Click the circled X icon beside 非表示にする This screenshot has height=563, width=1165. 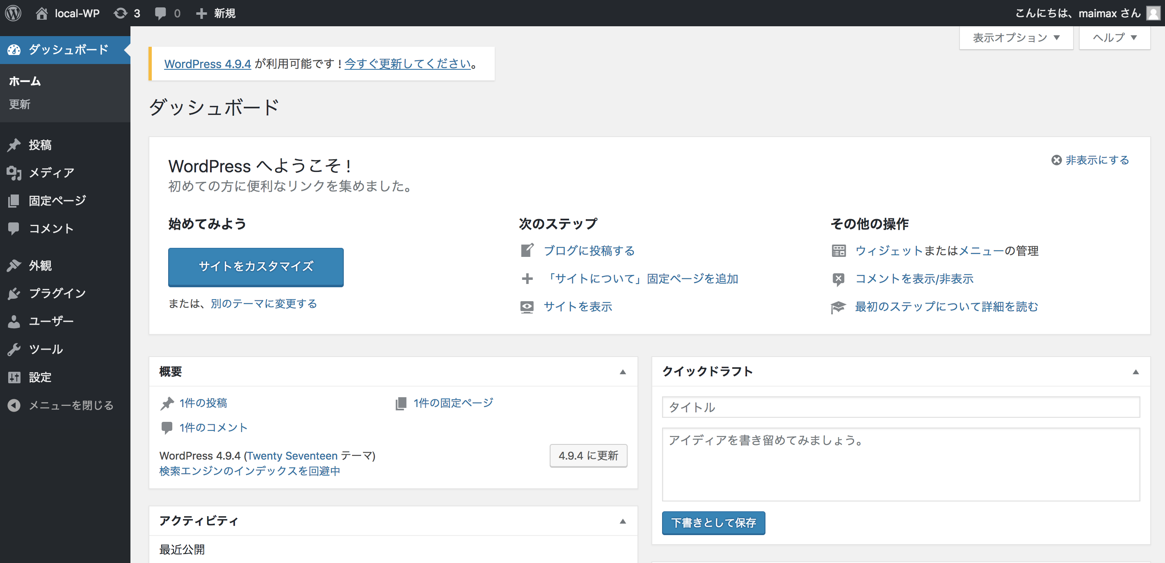coord(1056,160)
